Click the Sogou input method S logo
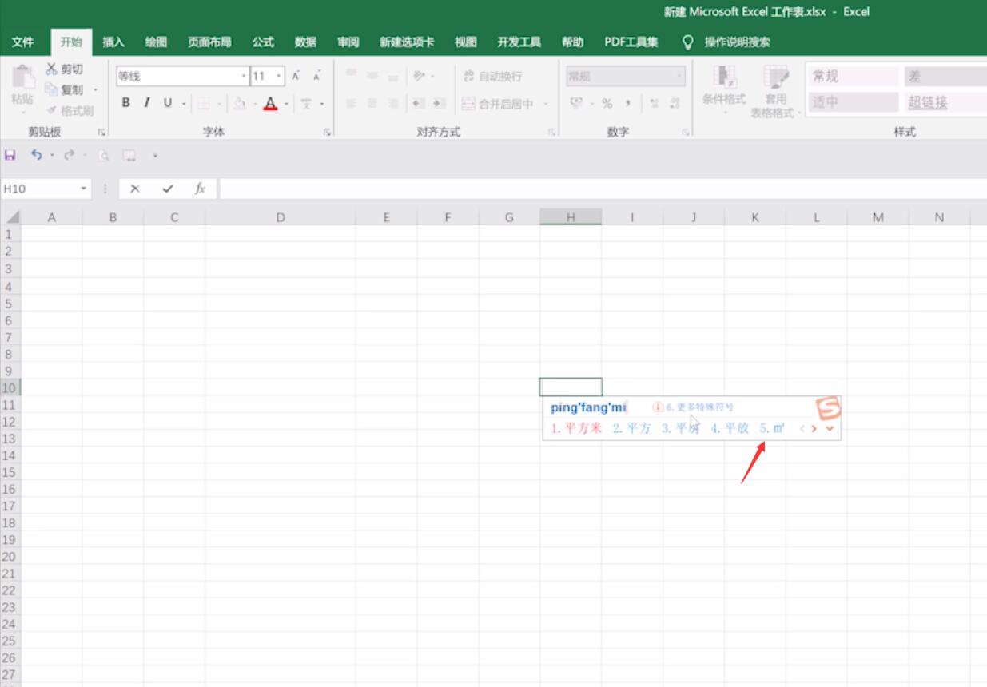987x687 pixels. (x=829, y=410)
